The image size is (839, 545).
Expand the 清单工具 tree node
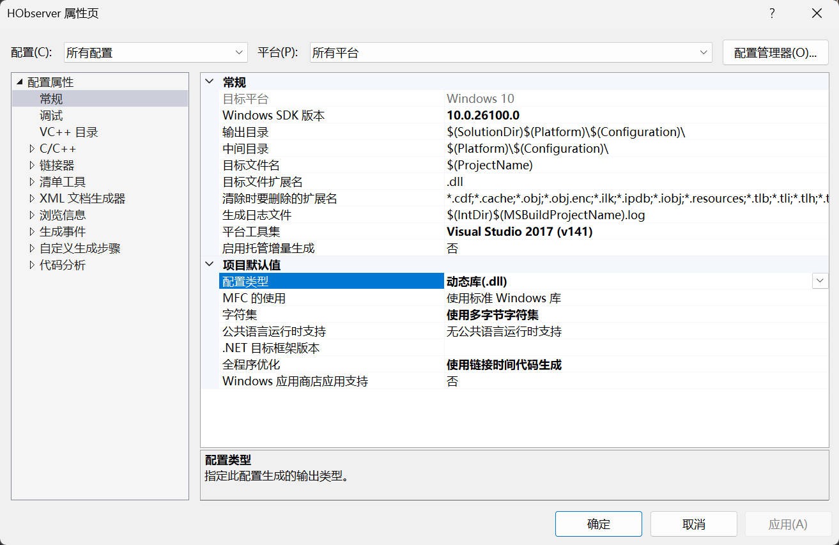32,182
